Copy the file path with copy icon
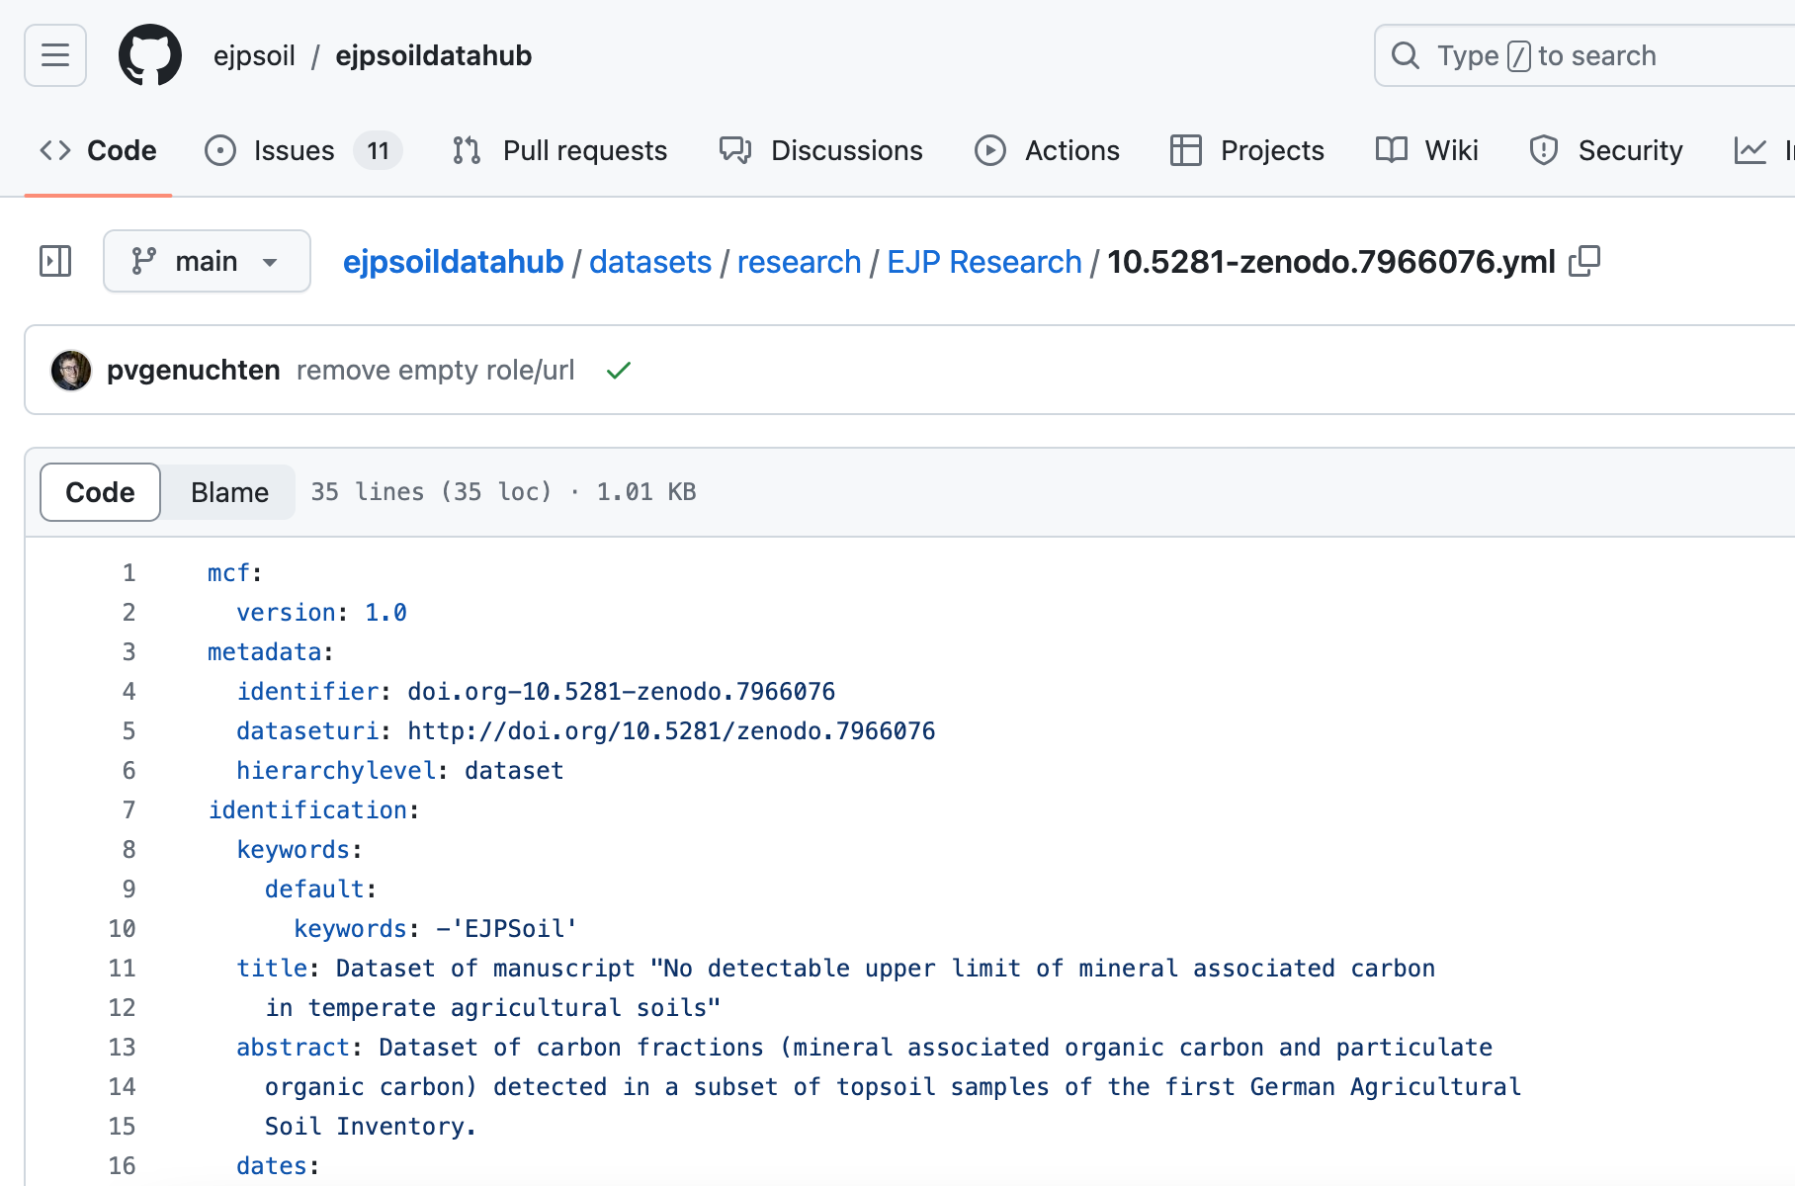The height and width of the screenshot is (1186, 1795). 1584,261
